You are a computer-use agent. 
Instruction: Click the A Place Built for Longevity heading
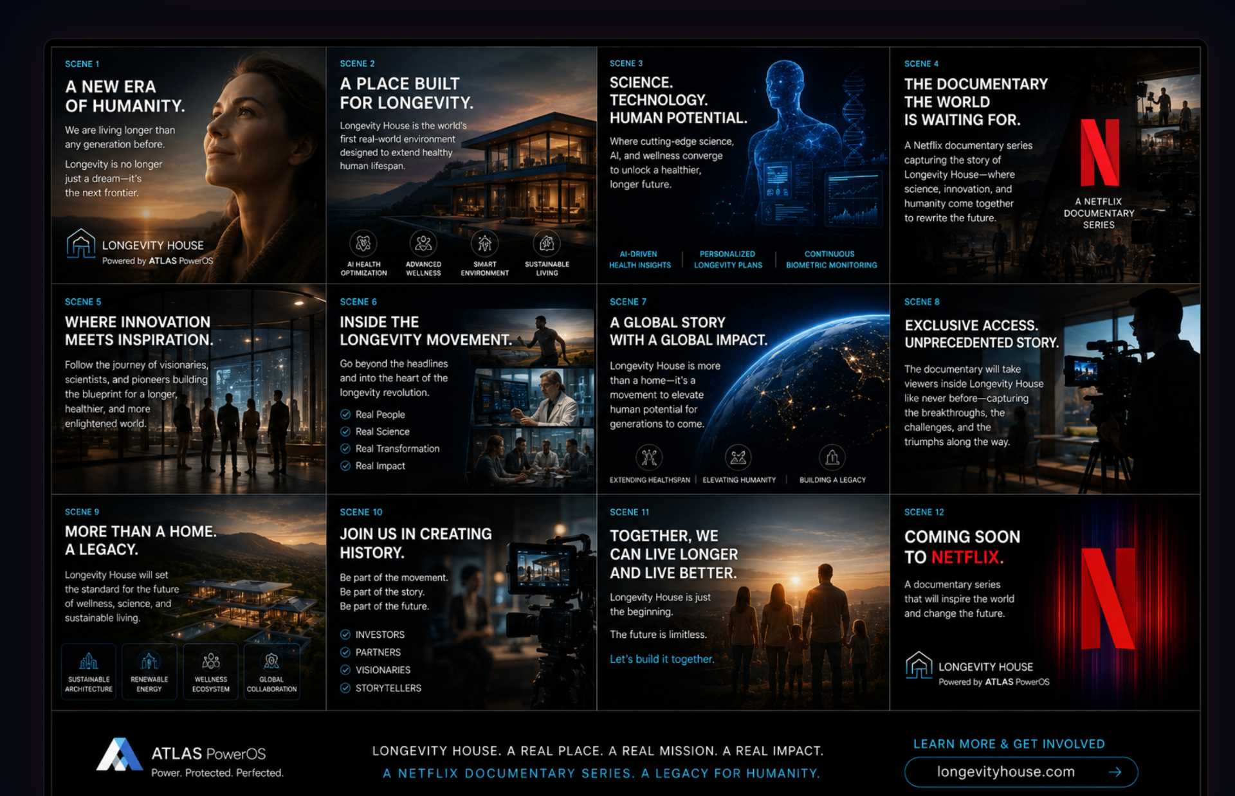point(407,93)
